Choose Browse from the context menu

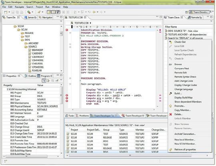(x=178, y=64)
